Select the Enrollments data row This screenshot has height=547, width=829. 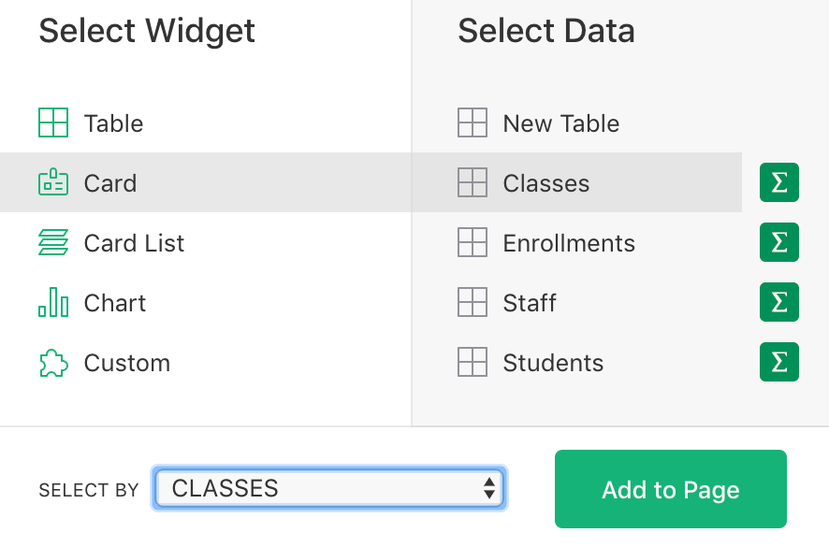(567, 242)
